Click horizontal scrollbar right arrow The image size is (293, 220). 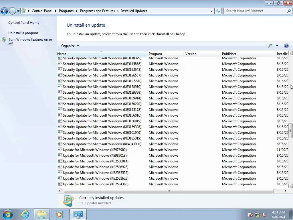point(285,191)
